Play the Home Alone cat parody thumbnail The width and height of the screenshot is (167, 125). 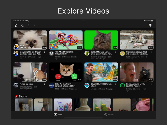(x=137, y=72)
